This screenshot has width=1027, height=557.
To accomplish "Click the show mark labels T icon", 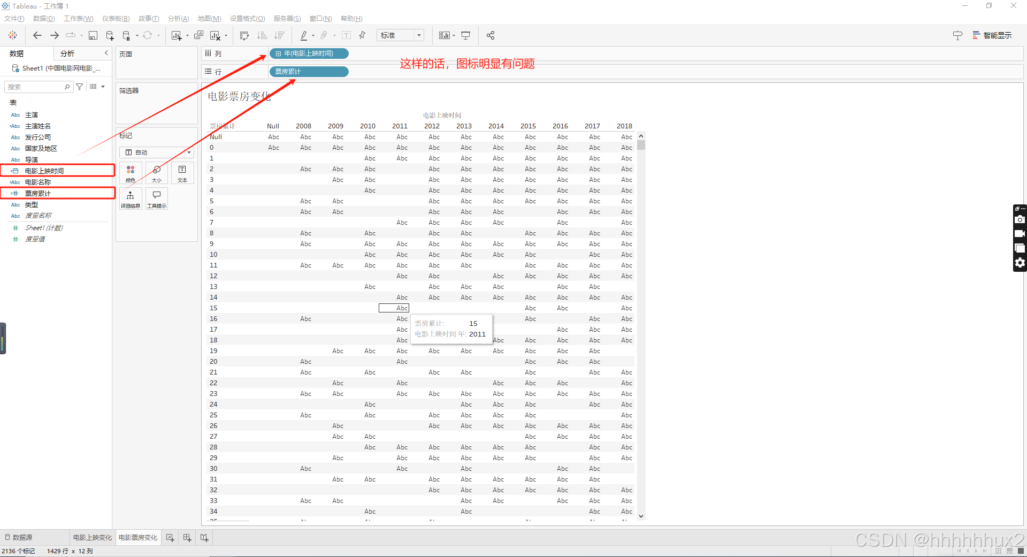I will pos(347,35).
